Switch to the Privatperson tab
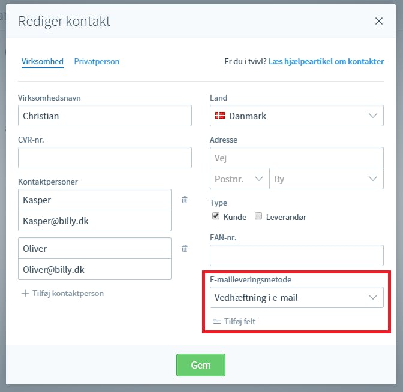403x392 pixels. click(x=97, y=61)
